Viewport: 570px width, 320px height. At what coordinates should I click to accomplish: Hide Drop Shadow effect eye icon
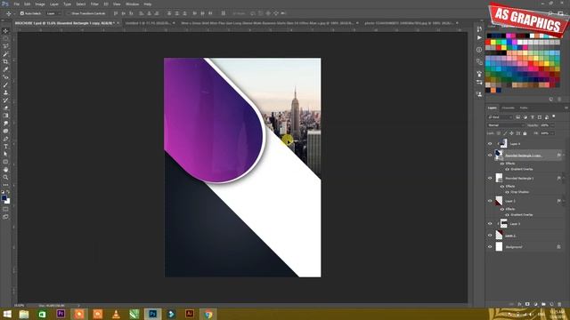click(x=507, y=192)
